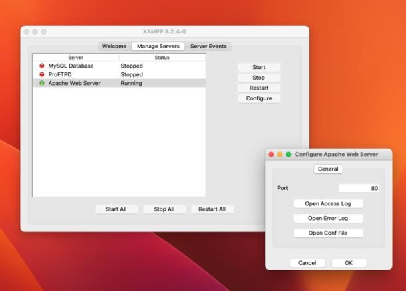Screen dimensions: 406x291
Task: Select the Apache Web Server row
Action: point(119,83)
